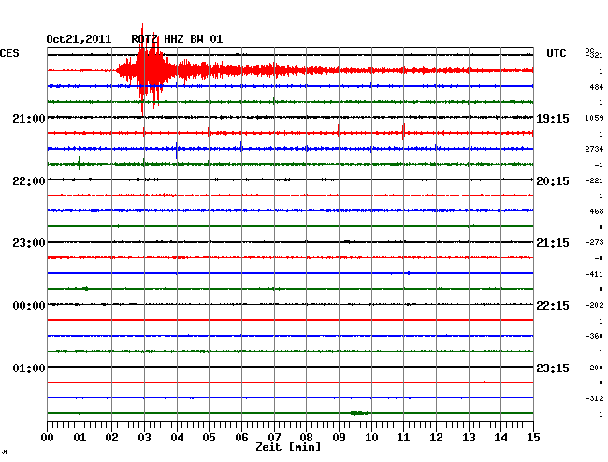Select the 23:00 local time label
Screen dimensions: 608x462
pos(29,243)
